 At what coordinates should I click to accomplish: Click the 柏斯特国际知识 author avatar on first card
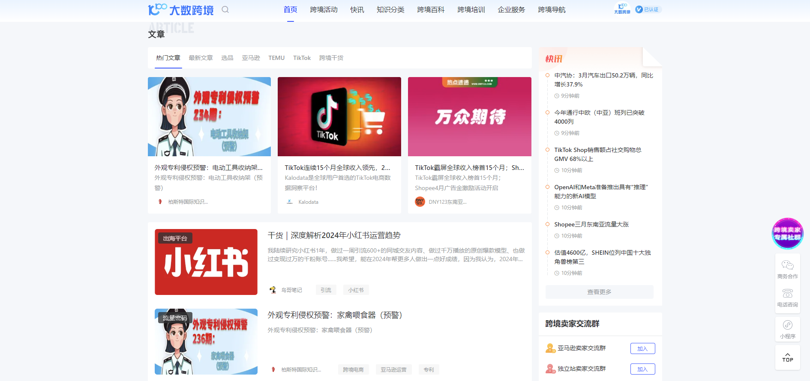(160, 202)
